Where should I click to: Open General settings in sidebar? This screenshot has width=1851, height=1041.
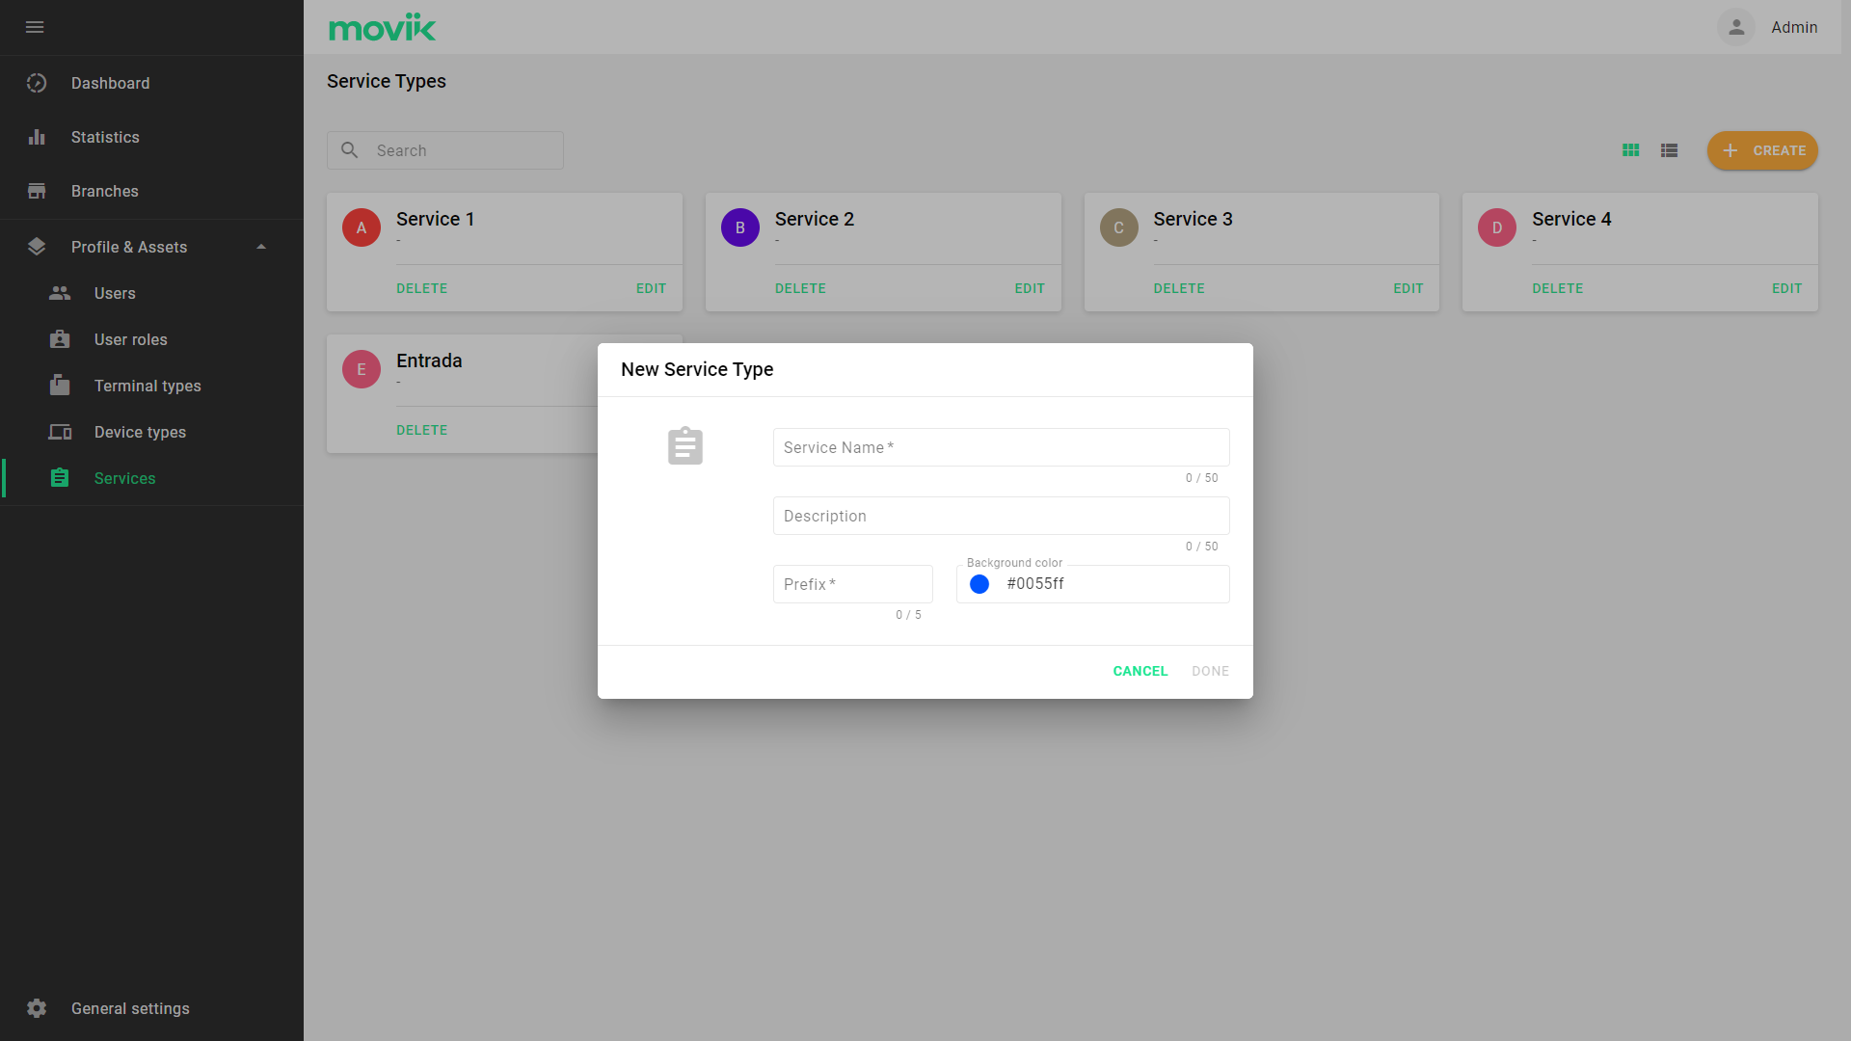point(151,1008)
